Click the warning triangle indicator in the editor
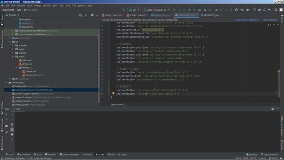 pos(268,25)
